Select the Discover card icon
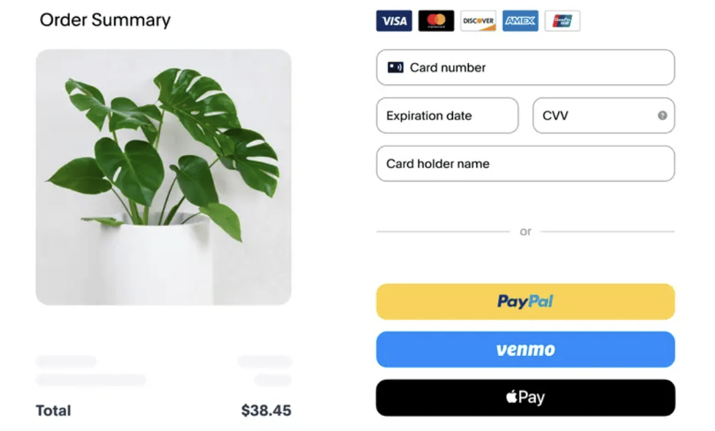Screen dimensions: 715x431 coord(478,21)
